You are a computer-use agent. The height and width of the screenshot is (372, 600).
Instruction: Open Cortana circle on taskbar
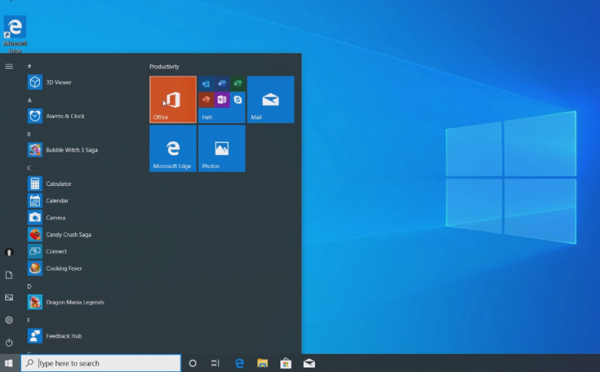[193, 363]
